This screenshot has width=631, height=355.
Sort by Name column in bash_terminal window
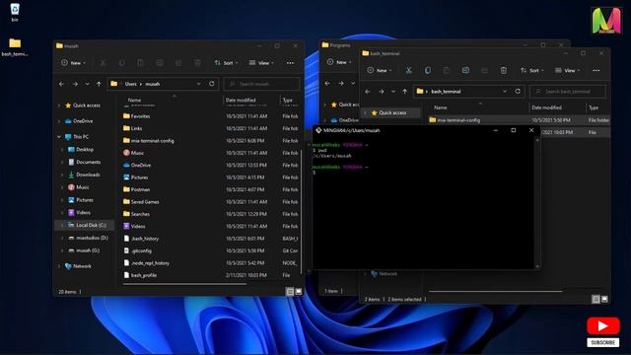click(x=441, y=107)
